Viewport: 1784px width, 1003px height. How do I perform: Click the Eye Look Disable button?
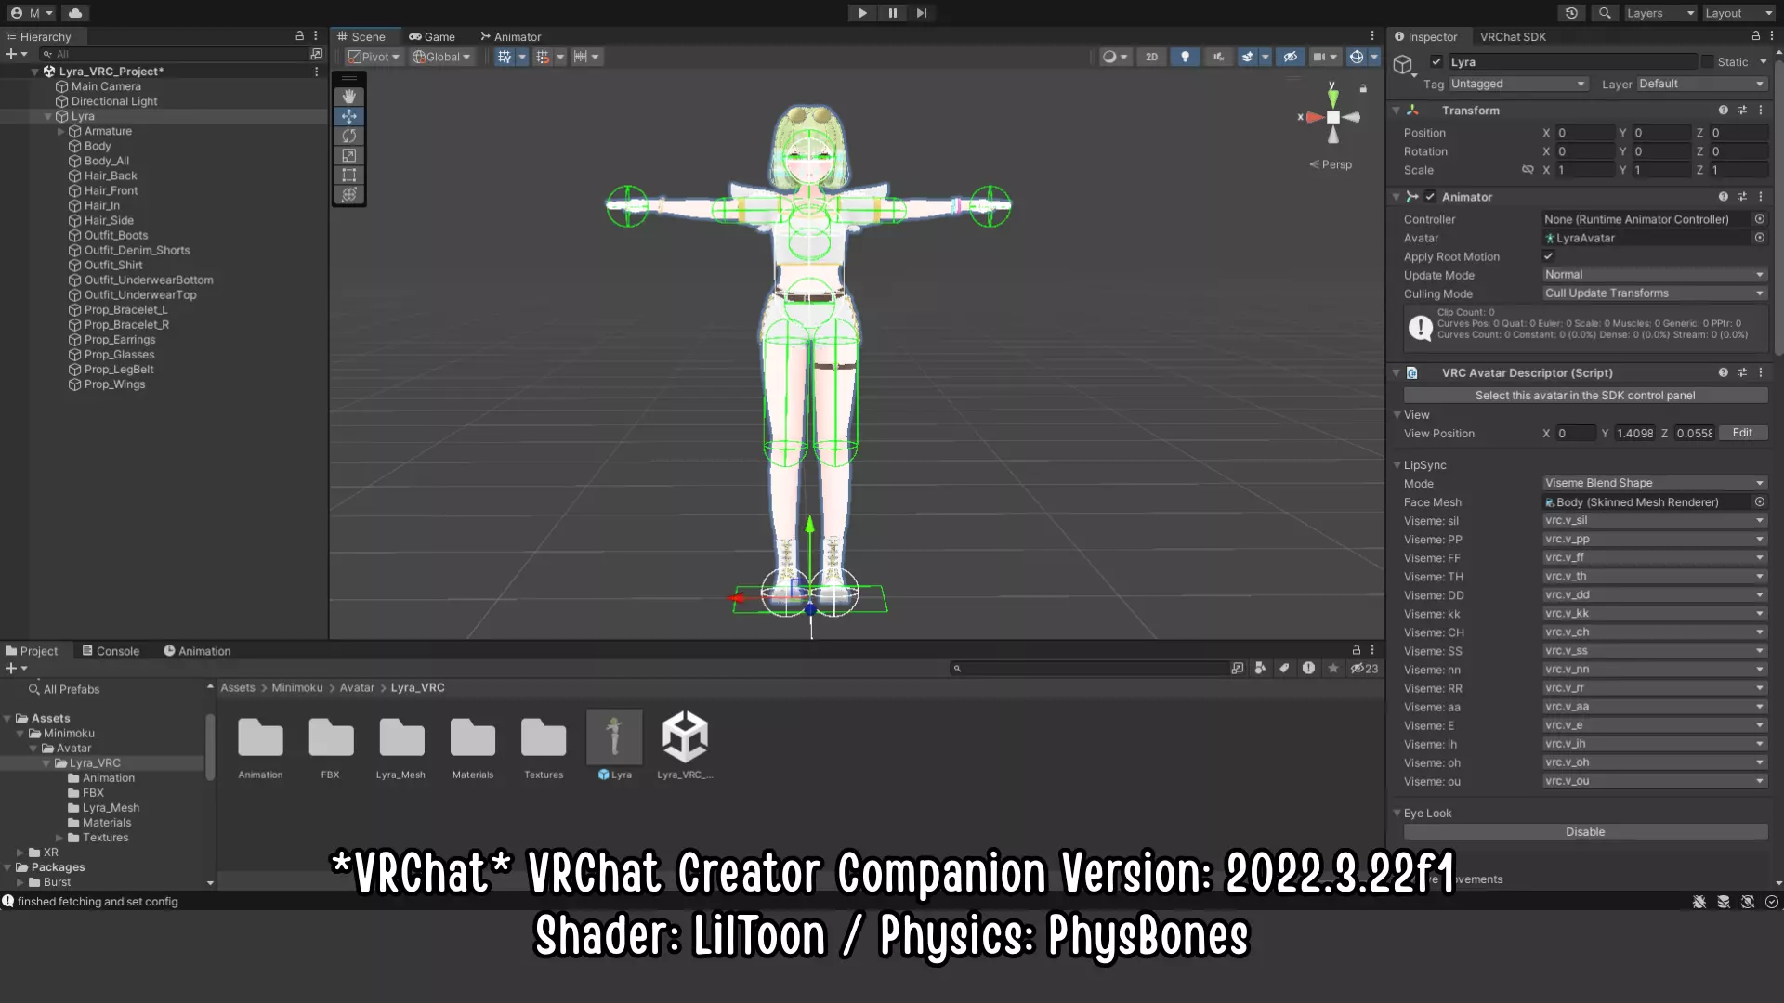point(1584,832)
